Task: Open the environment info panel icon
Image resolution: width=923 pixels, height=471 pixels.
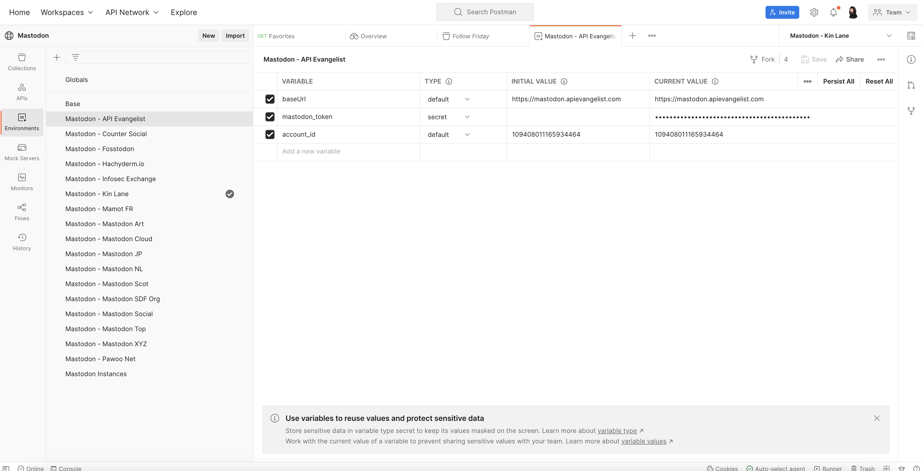Action: pos(911,59)
